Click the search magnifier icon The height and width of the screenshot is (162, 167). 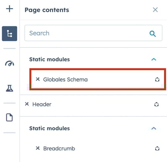[153, 33]
